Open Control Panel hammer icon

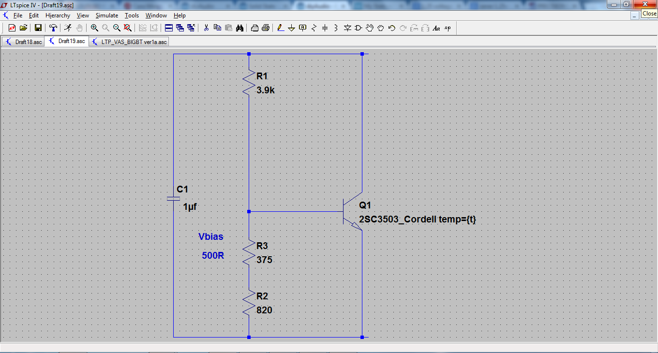(53, 28)
